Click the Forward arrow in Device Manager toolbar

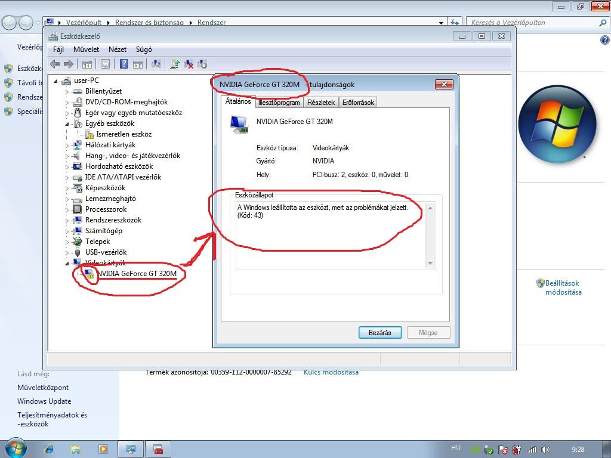[69, 64]
